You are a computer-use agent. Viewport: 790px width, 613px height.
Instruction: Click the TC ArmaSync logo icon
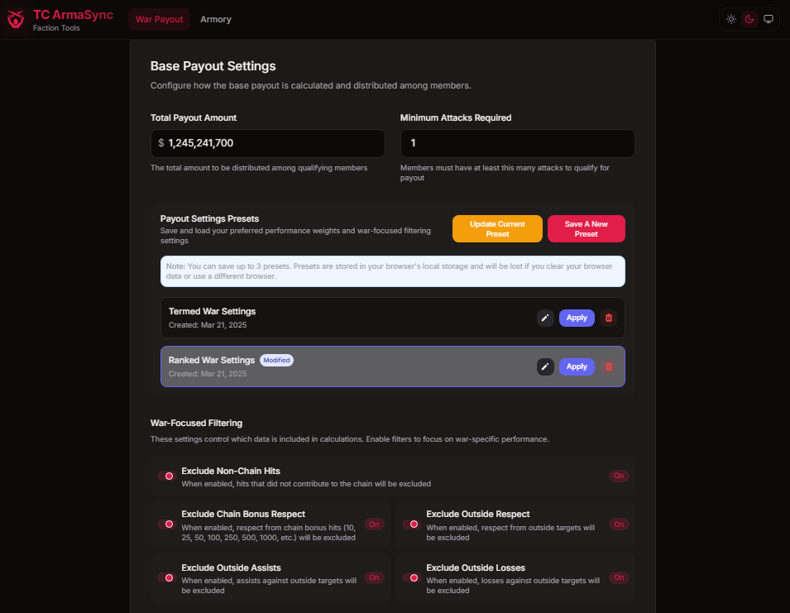(16, 19)
